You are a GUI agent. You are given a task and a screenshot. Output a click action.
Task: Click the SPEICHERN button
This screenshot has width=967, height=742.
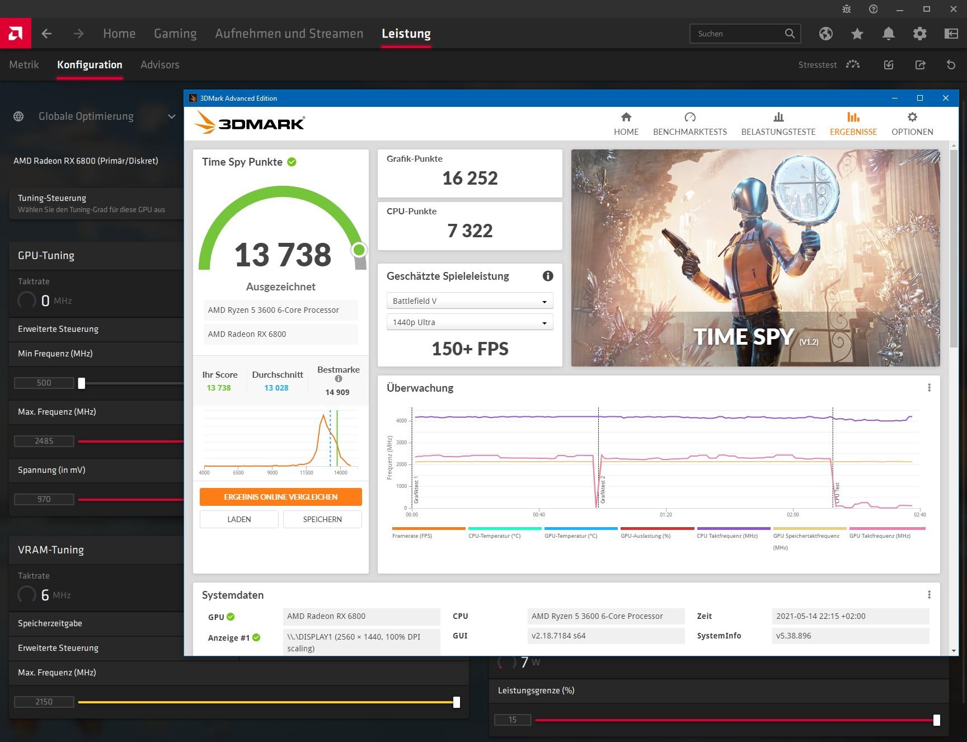click(x=322, y=519)
